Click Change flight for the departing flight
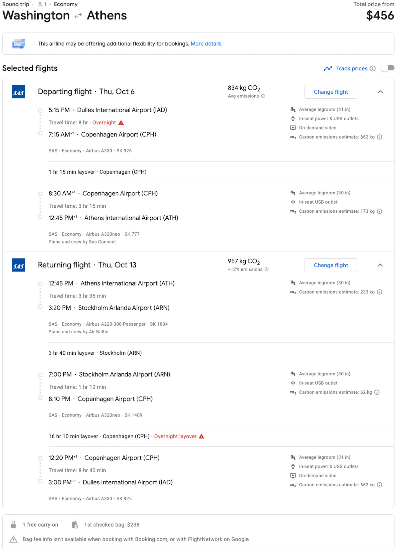 331,92
